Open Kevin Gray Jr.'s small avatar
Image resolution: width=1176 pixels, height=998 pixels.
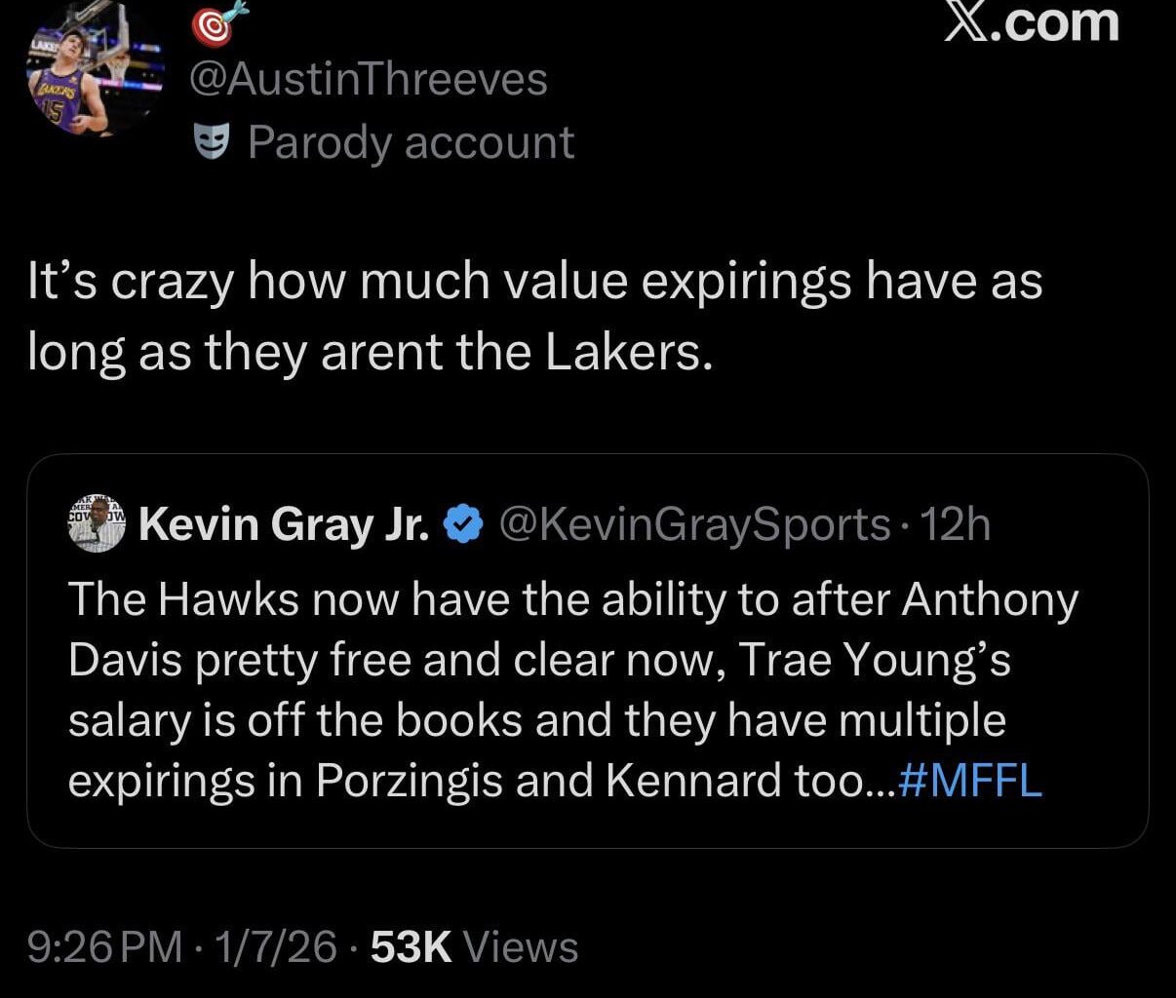tap(97, 525)
